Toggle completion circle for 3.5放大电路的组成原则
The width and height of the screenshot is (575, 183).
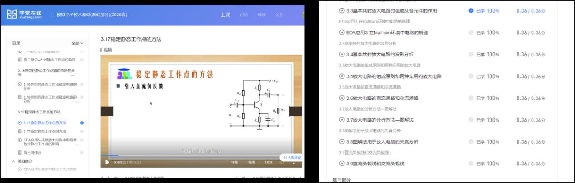pos(471,76)
